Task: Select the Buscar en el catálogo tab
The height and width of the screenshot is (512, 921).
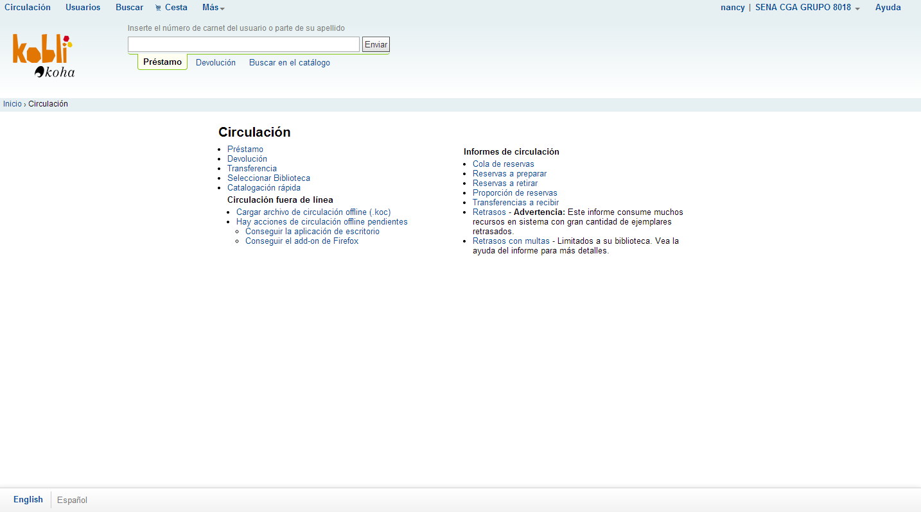Action: [289, 63]
